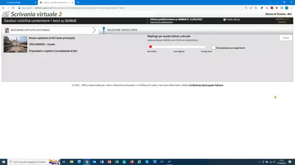Open the Guida all'uso link
The width and height of the screenshot is (295, 165).
(x=233, y=19)
